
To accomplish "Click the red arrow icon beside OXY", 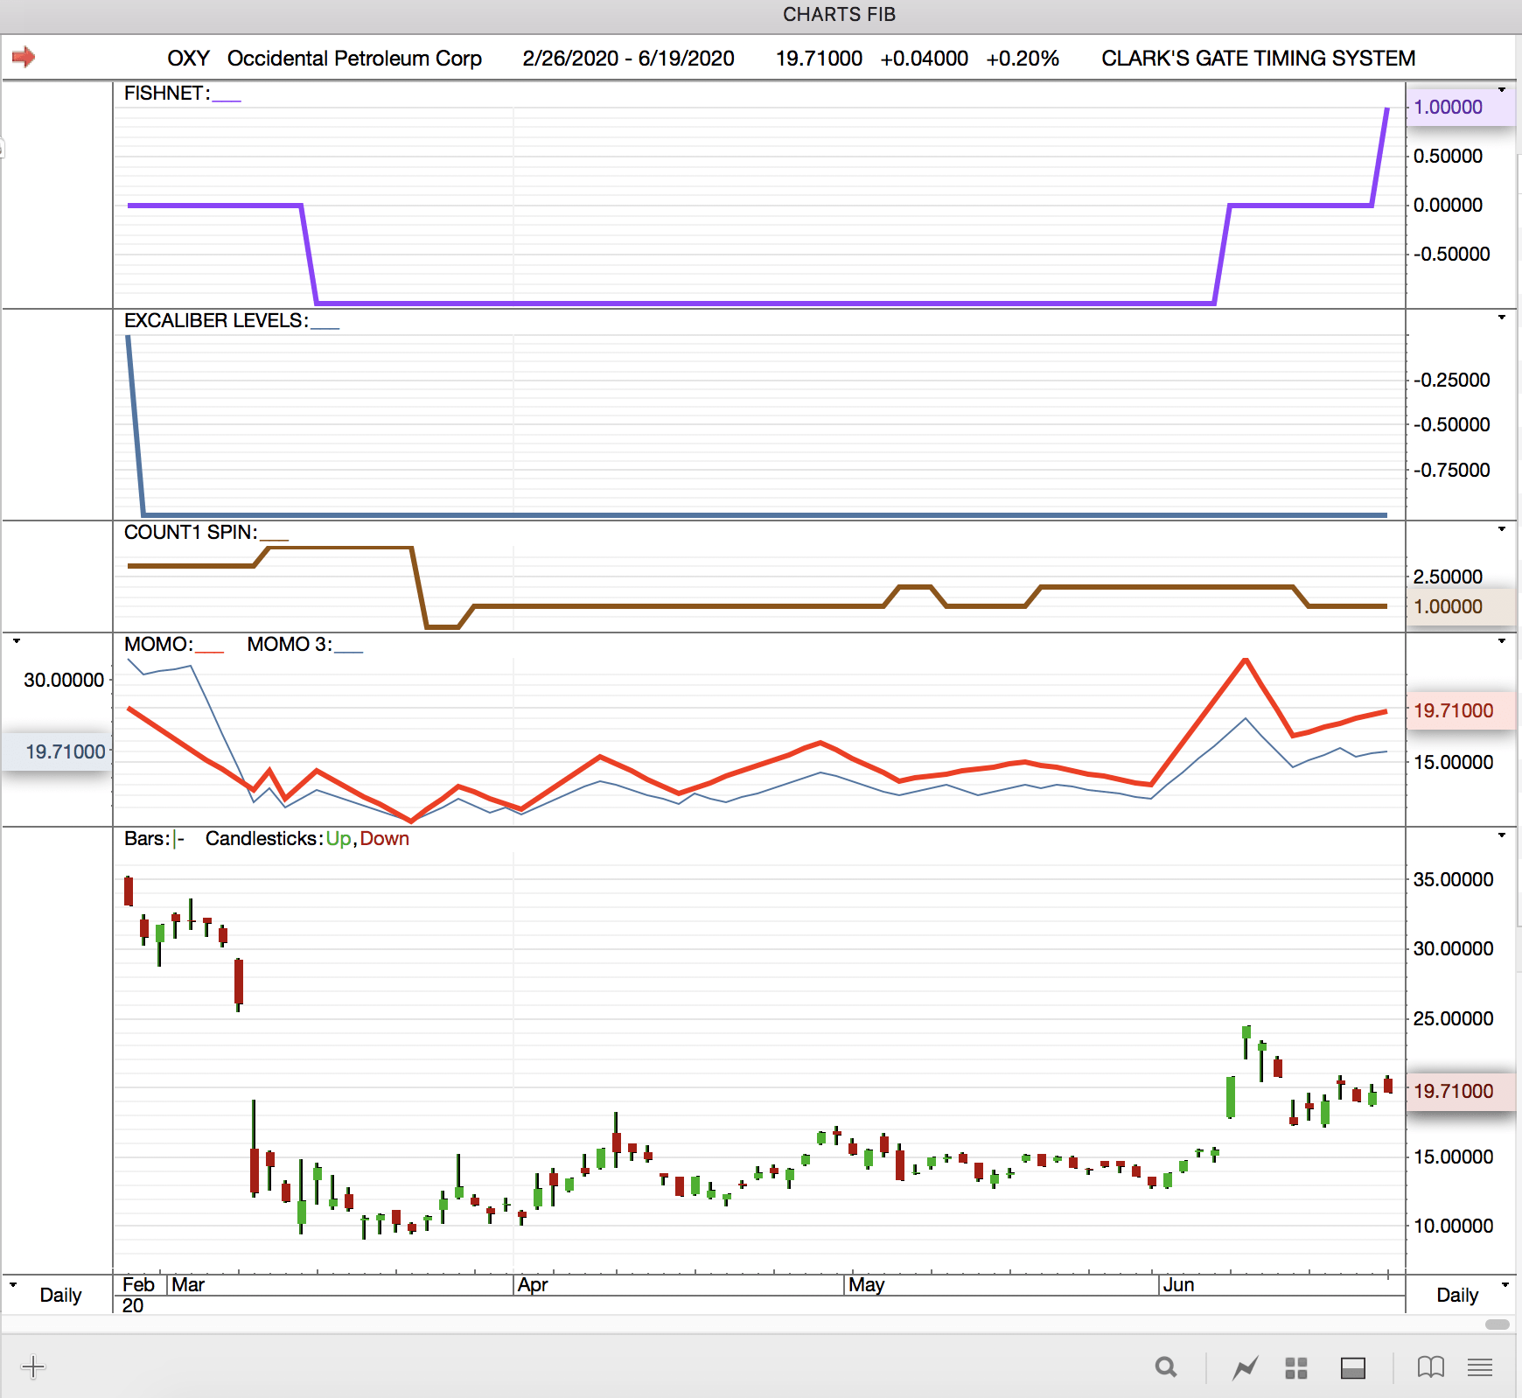I will pyautogui.click(x=24, y=58).
